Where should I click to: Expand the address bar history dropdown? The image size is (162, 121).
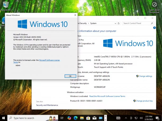pyautogui.click(x=115, y=23)
